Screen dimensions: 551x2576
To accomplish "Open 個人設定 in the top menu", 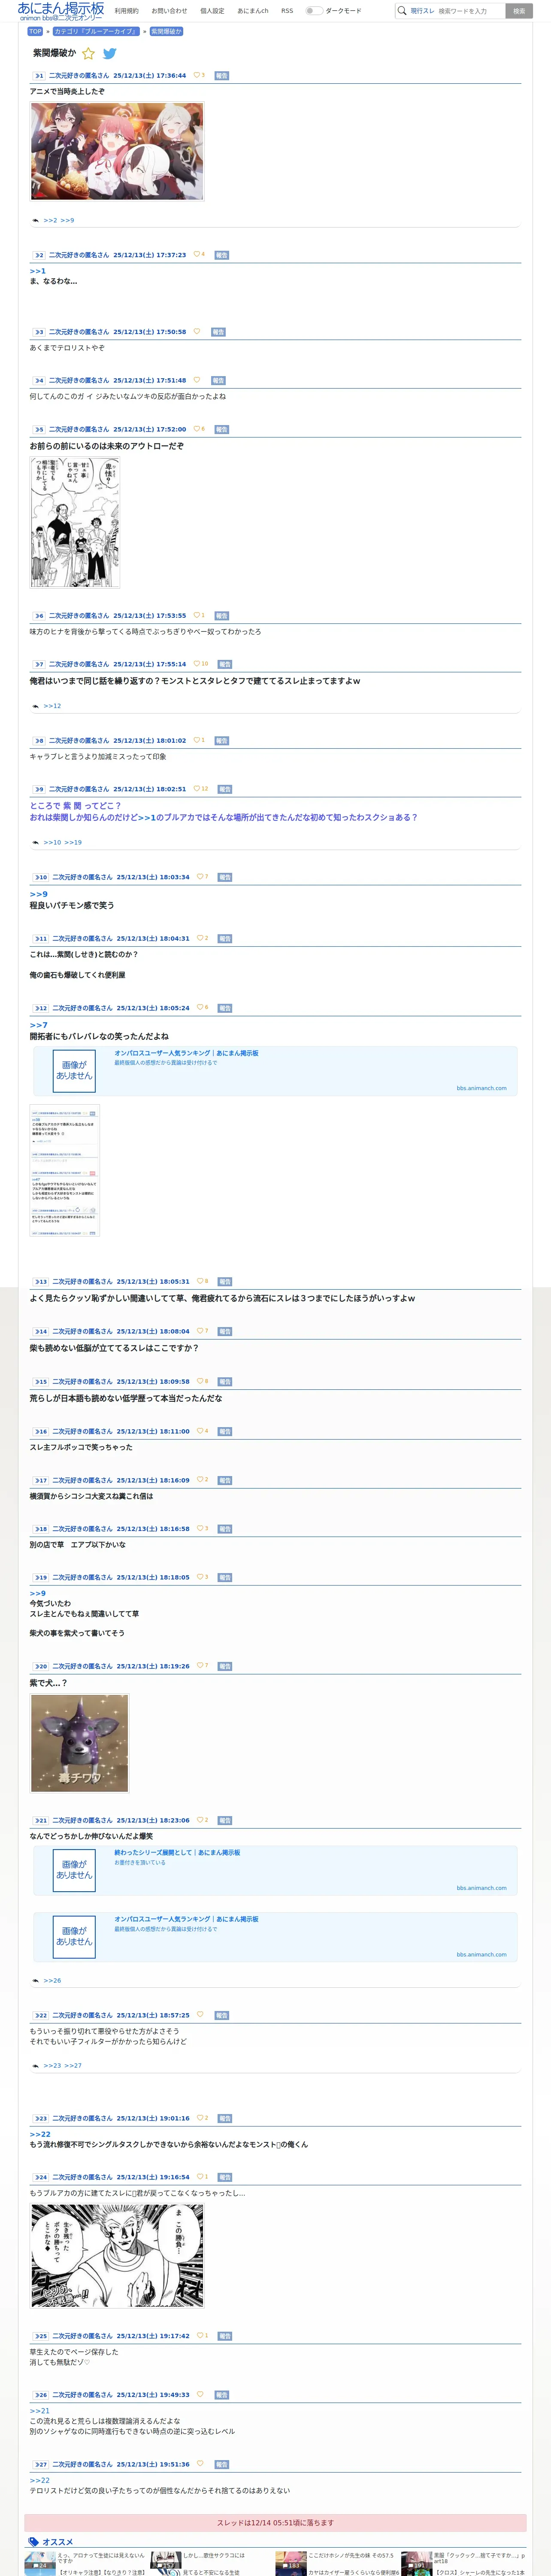I will [212, 11].
